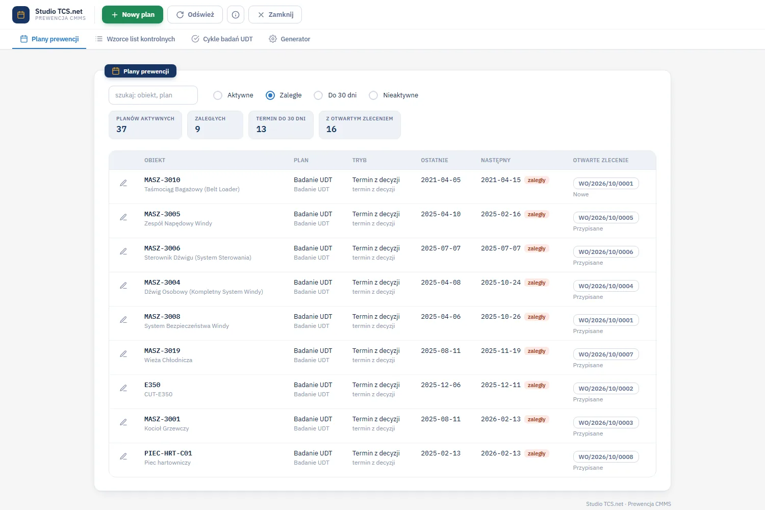Click text Piec hartowniczy
Viewport: 765px width, 510px height.
click(x=167, y=463)
